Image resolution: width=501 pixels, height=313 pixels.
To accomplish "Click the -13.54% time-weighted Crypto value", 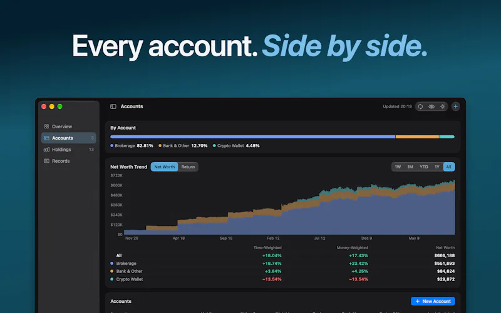I will 272,279.
